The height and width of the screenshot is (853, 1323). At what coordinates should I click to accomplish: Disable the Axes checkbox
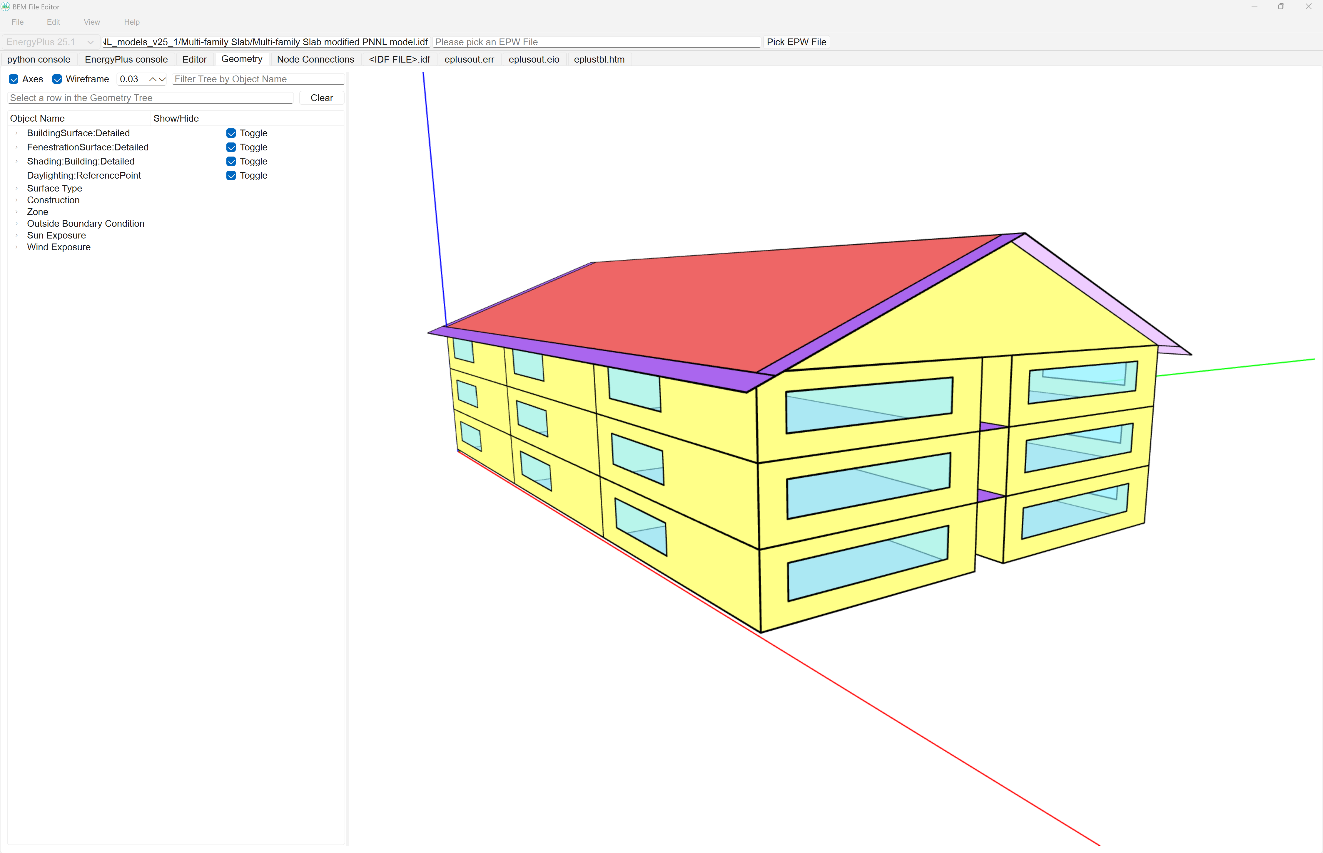click(x=14, y=79)
